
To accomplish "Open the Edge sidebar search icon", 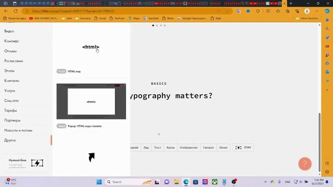I will 327,29.
